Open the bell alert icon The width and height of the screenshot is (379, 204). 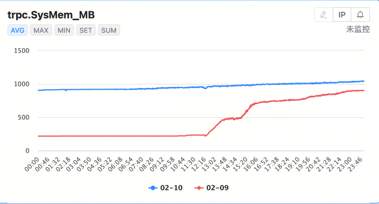click(360, 15)
